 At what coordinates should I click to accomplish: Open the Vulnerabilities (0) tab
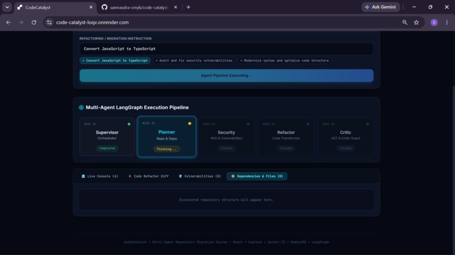[200, 176]
